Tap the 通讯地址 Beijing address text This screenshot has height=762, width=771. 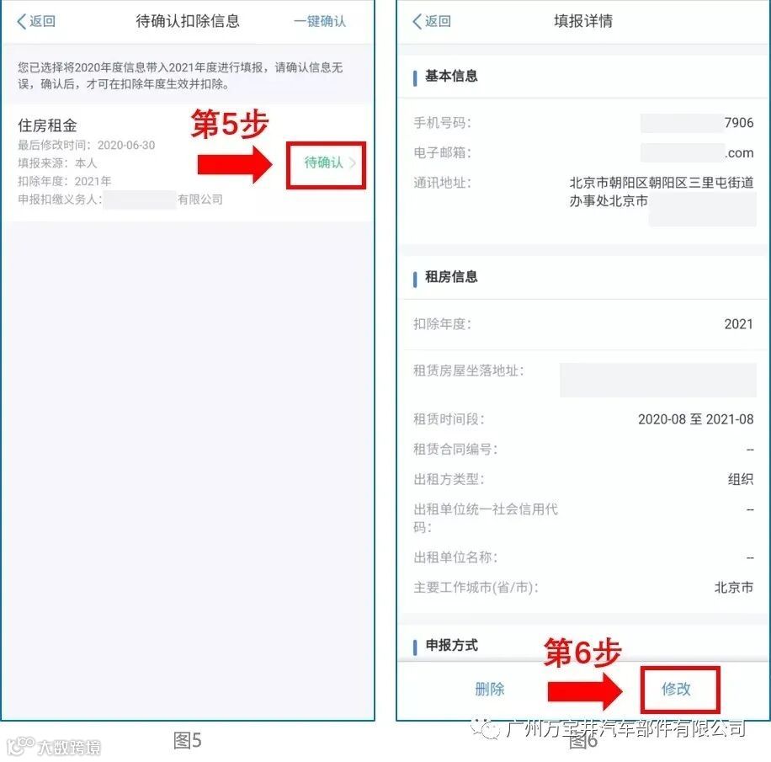click(x=662, y=192)
